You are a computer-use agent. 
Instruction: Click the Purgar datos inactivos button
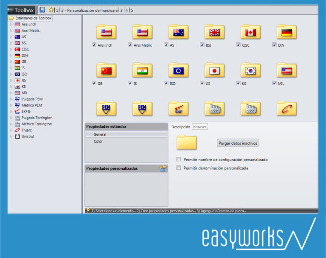[x=238, y=143]
